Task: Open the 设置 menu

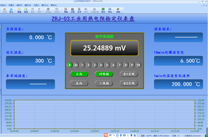Action: (x=11, y=5)
